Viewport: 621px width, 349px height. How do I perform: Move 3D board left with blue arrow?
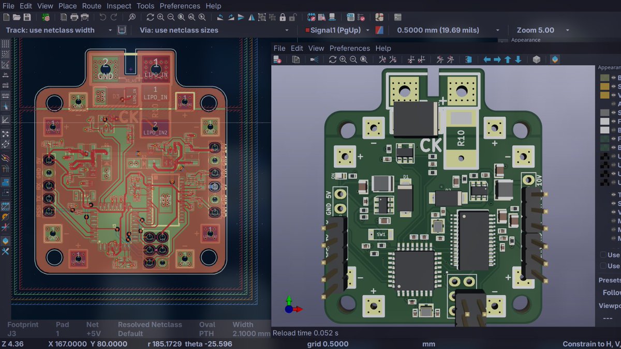[487, 59]
